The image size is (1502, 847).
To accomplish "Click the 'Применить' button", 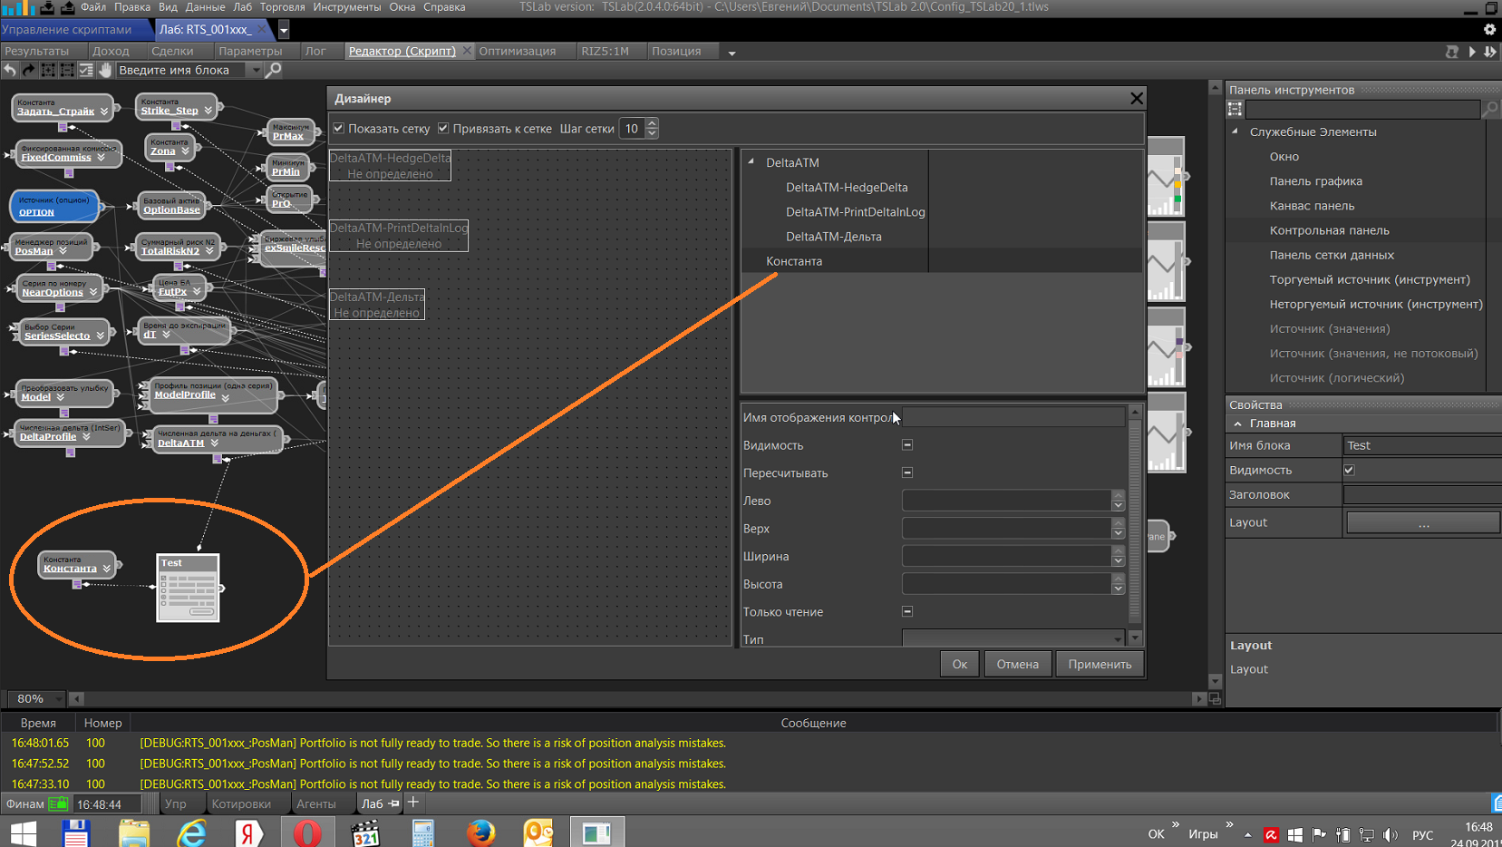I will (1099, 664).
